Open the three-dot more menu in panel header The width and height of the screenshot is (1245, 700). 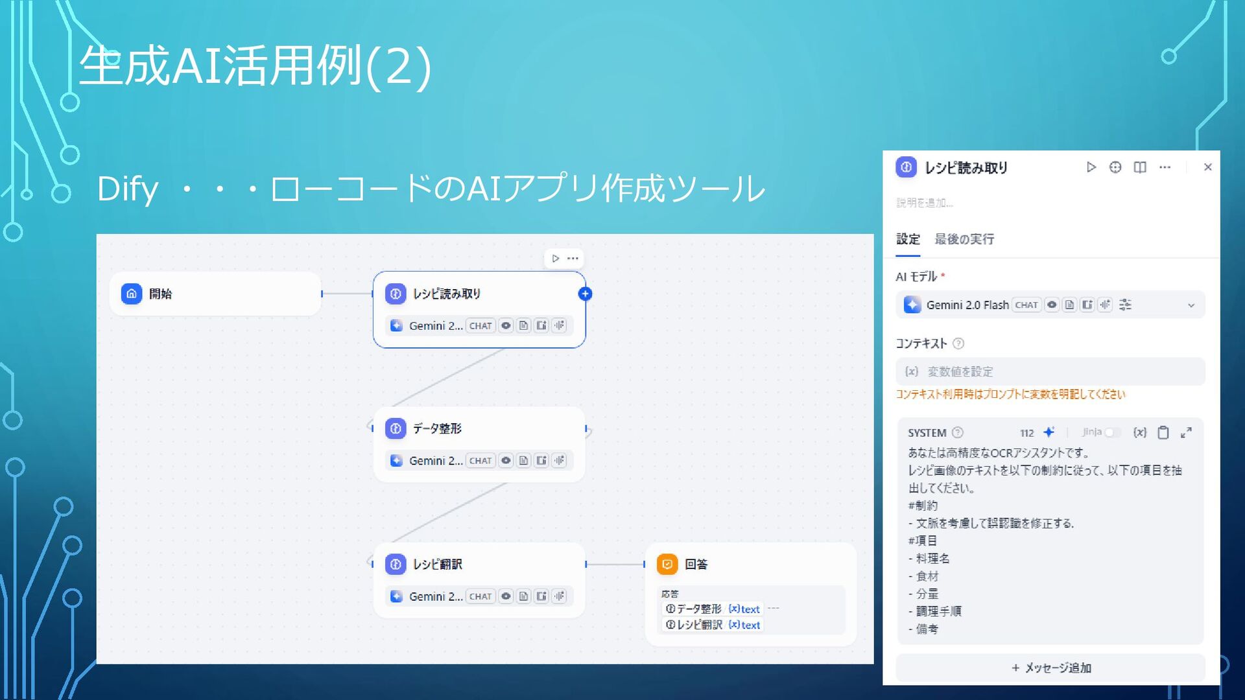[x=1165, y=167]
